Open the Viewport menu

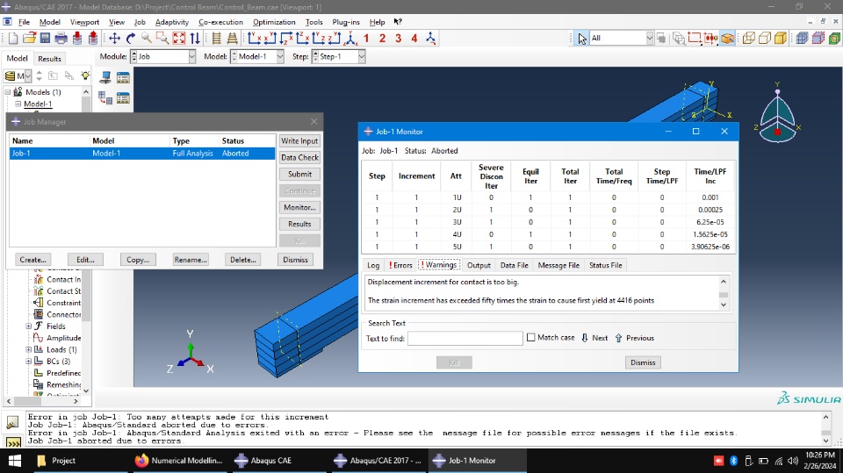click(84, 22)
